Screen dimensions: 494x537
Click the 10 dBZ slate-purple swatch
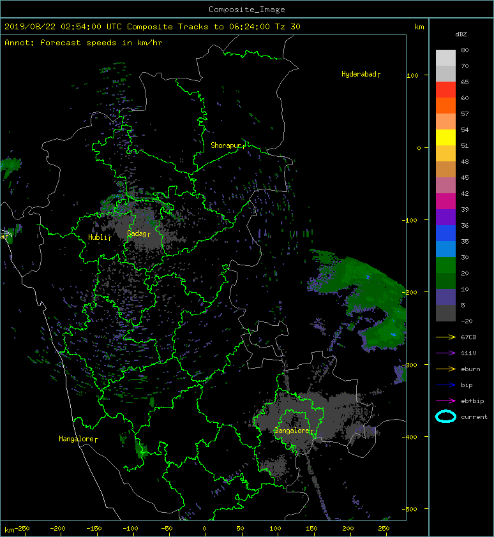click(x=445, y=297)
